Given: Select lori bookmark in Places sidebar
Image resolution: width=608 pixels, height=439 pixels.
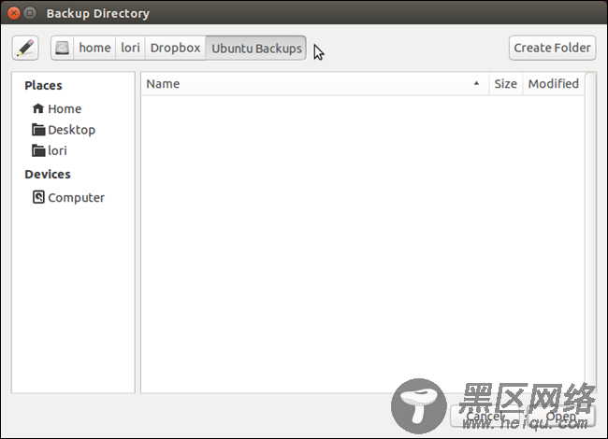Looking at the screenshot, I should pos(74,150).
